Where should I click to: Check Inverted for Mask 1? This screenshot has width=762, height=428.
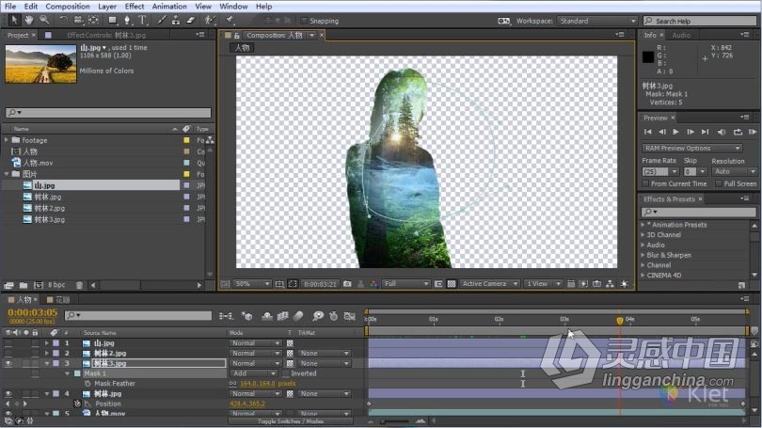coord(286,373)
